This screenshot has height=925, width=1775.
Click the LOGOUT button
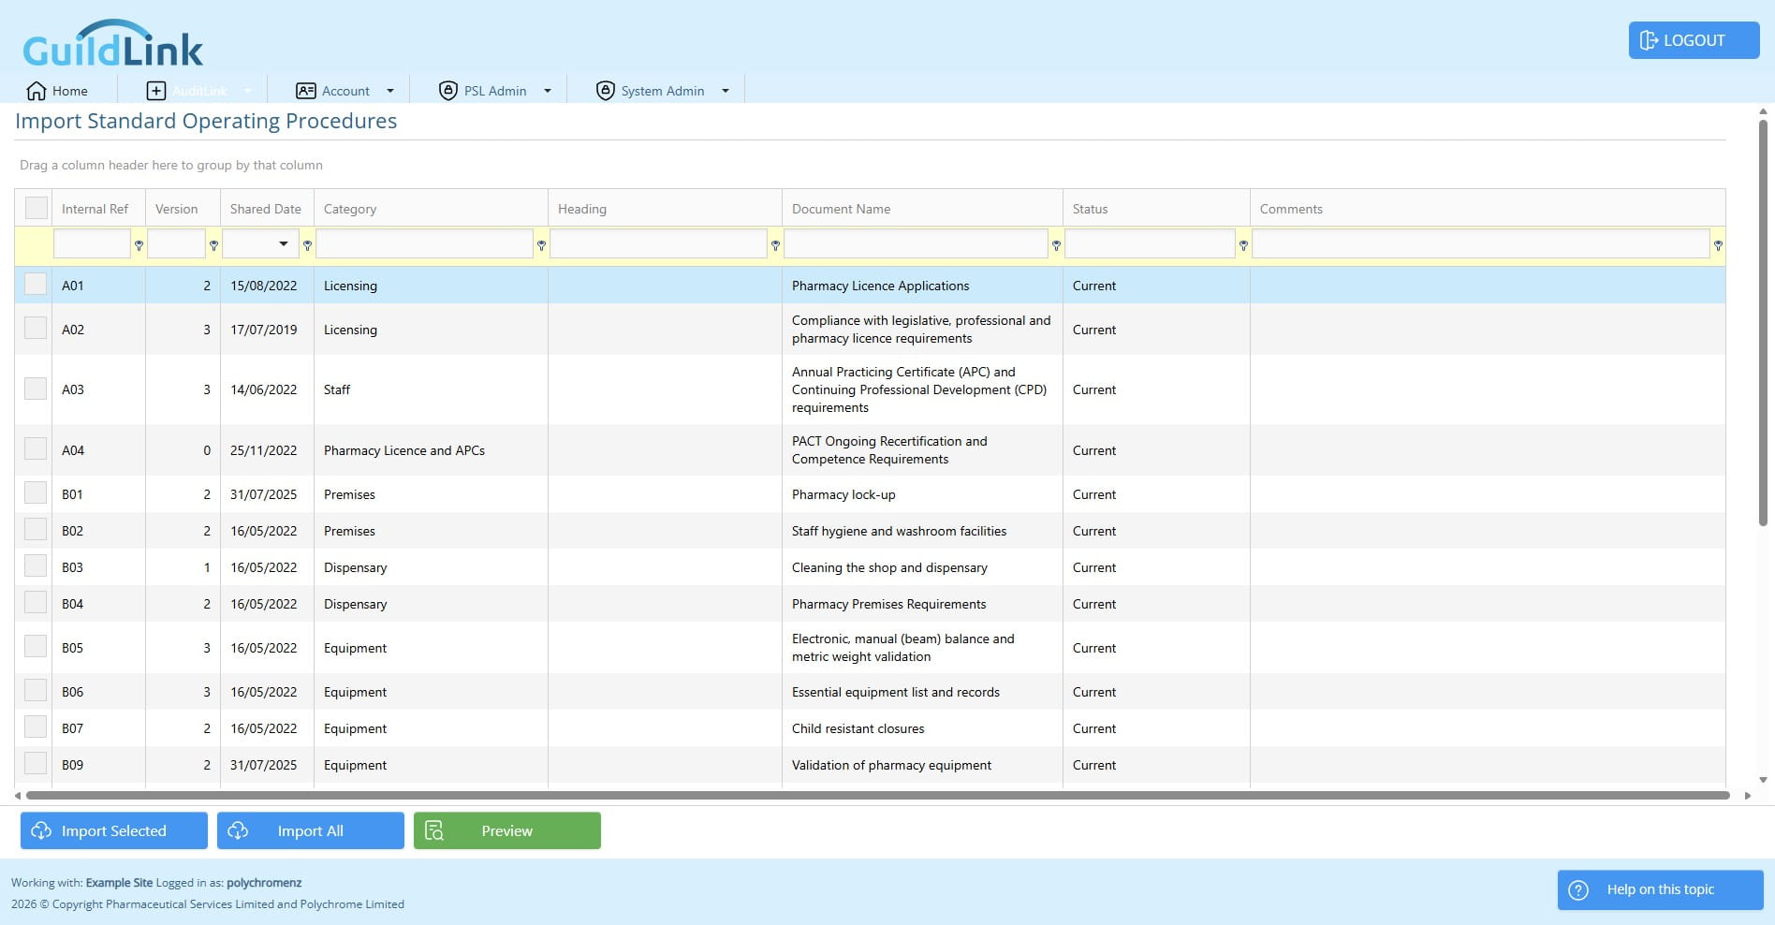point(1694,40)
